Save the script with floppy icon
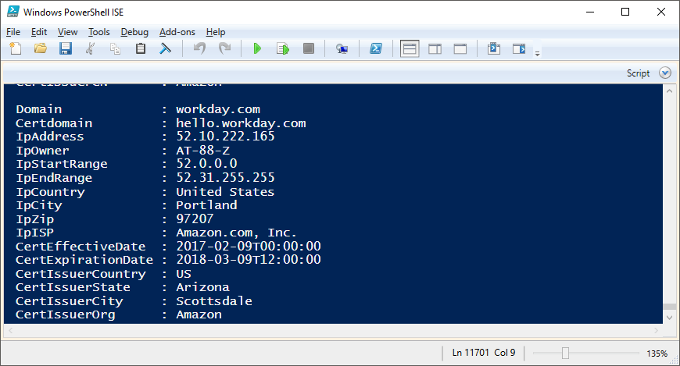The height and width of the screenshot is (366, 680). 66,48
